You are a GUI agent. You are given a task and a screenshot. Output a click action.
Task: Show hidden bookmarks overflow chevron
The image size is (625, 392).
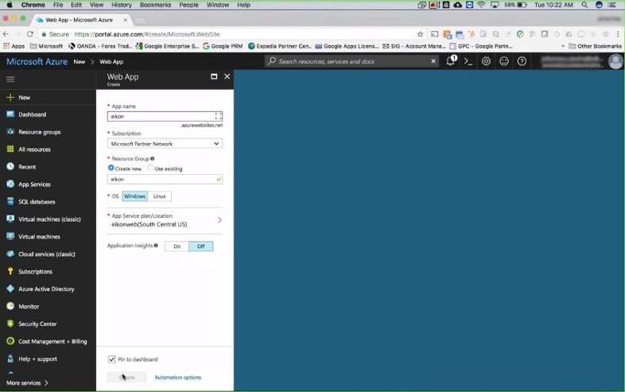(563, 46)
